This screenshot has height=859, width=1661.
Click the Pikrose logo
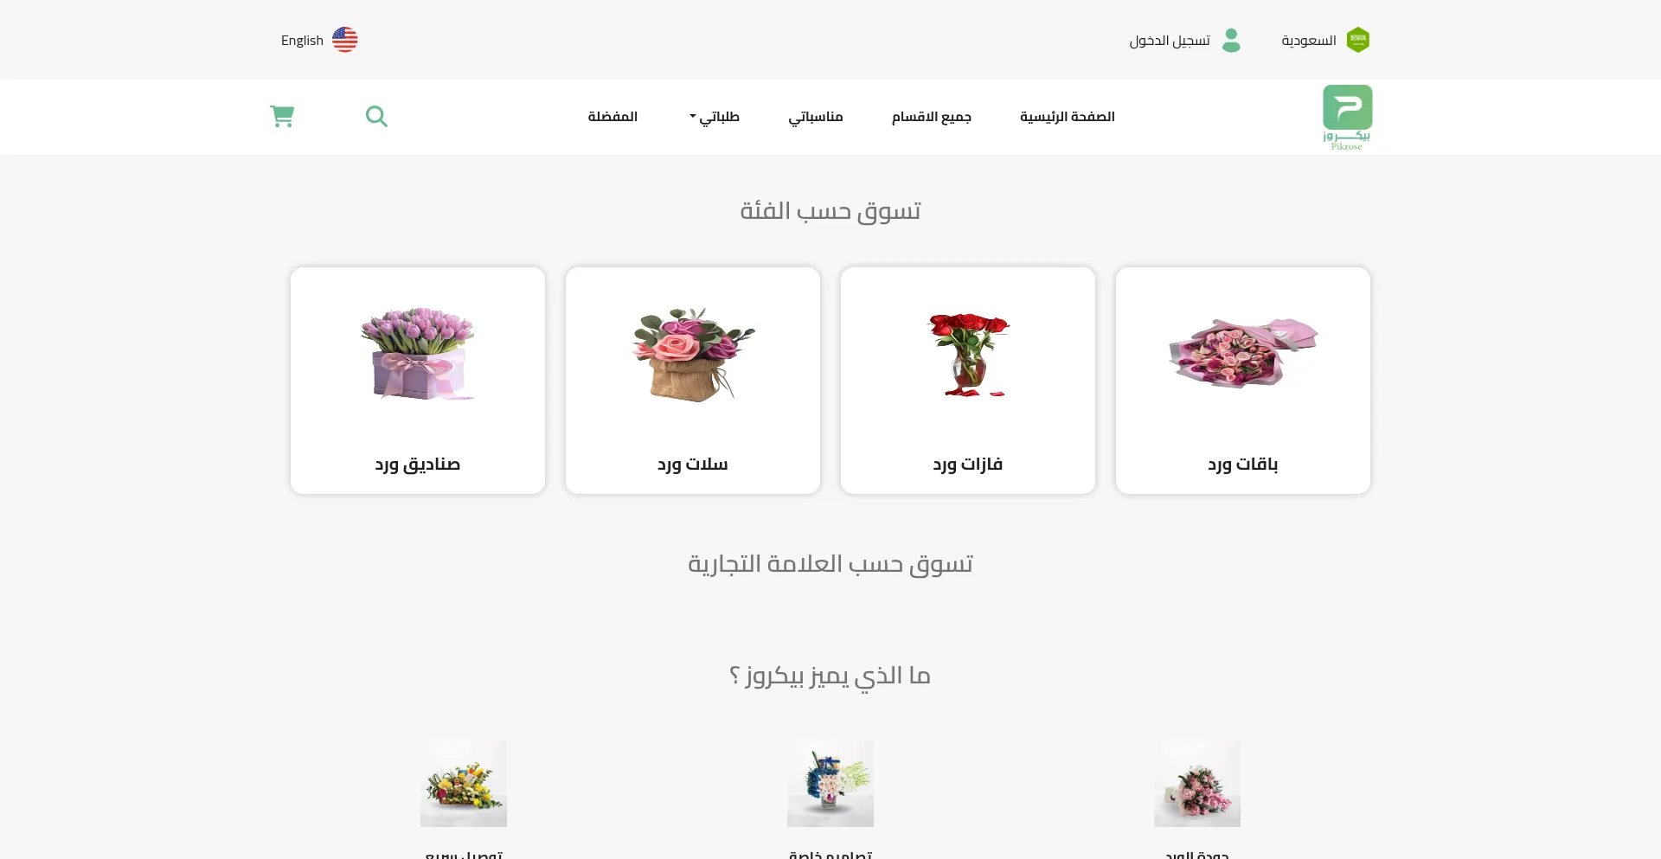1347,118
